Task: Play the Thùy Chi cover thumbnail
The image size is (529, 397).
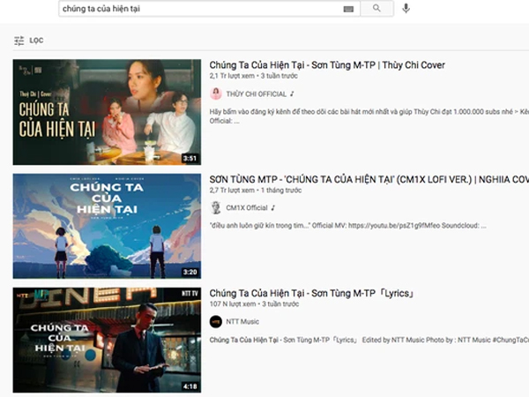Action: click(x=107, y=112)
